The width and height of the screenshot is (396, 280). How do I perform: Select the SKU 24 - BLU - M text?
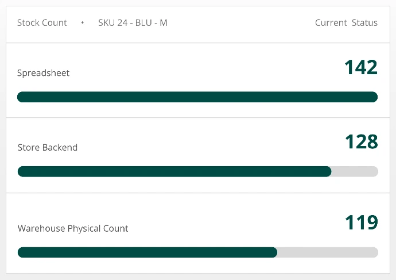tap(133, 23)
